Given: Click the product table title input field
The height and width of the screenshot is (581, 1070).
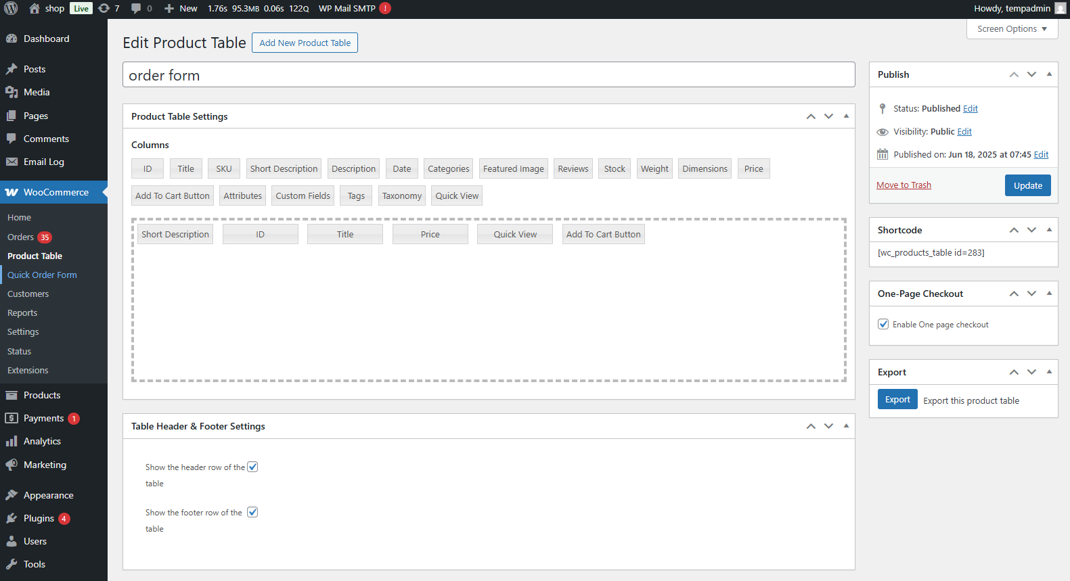Looking at the screenshot, I should pyautogui.click(x=488, y=75).
